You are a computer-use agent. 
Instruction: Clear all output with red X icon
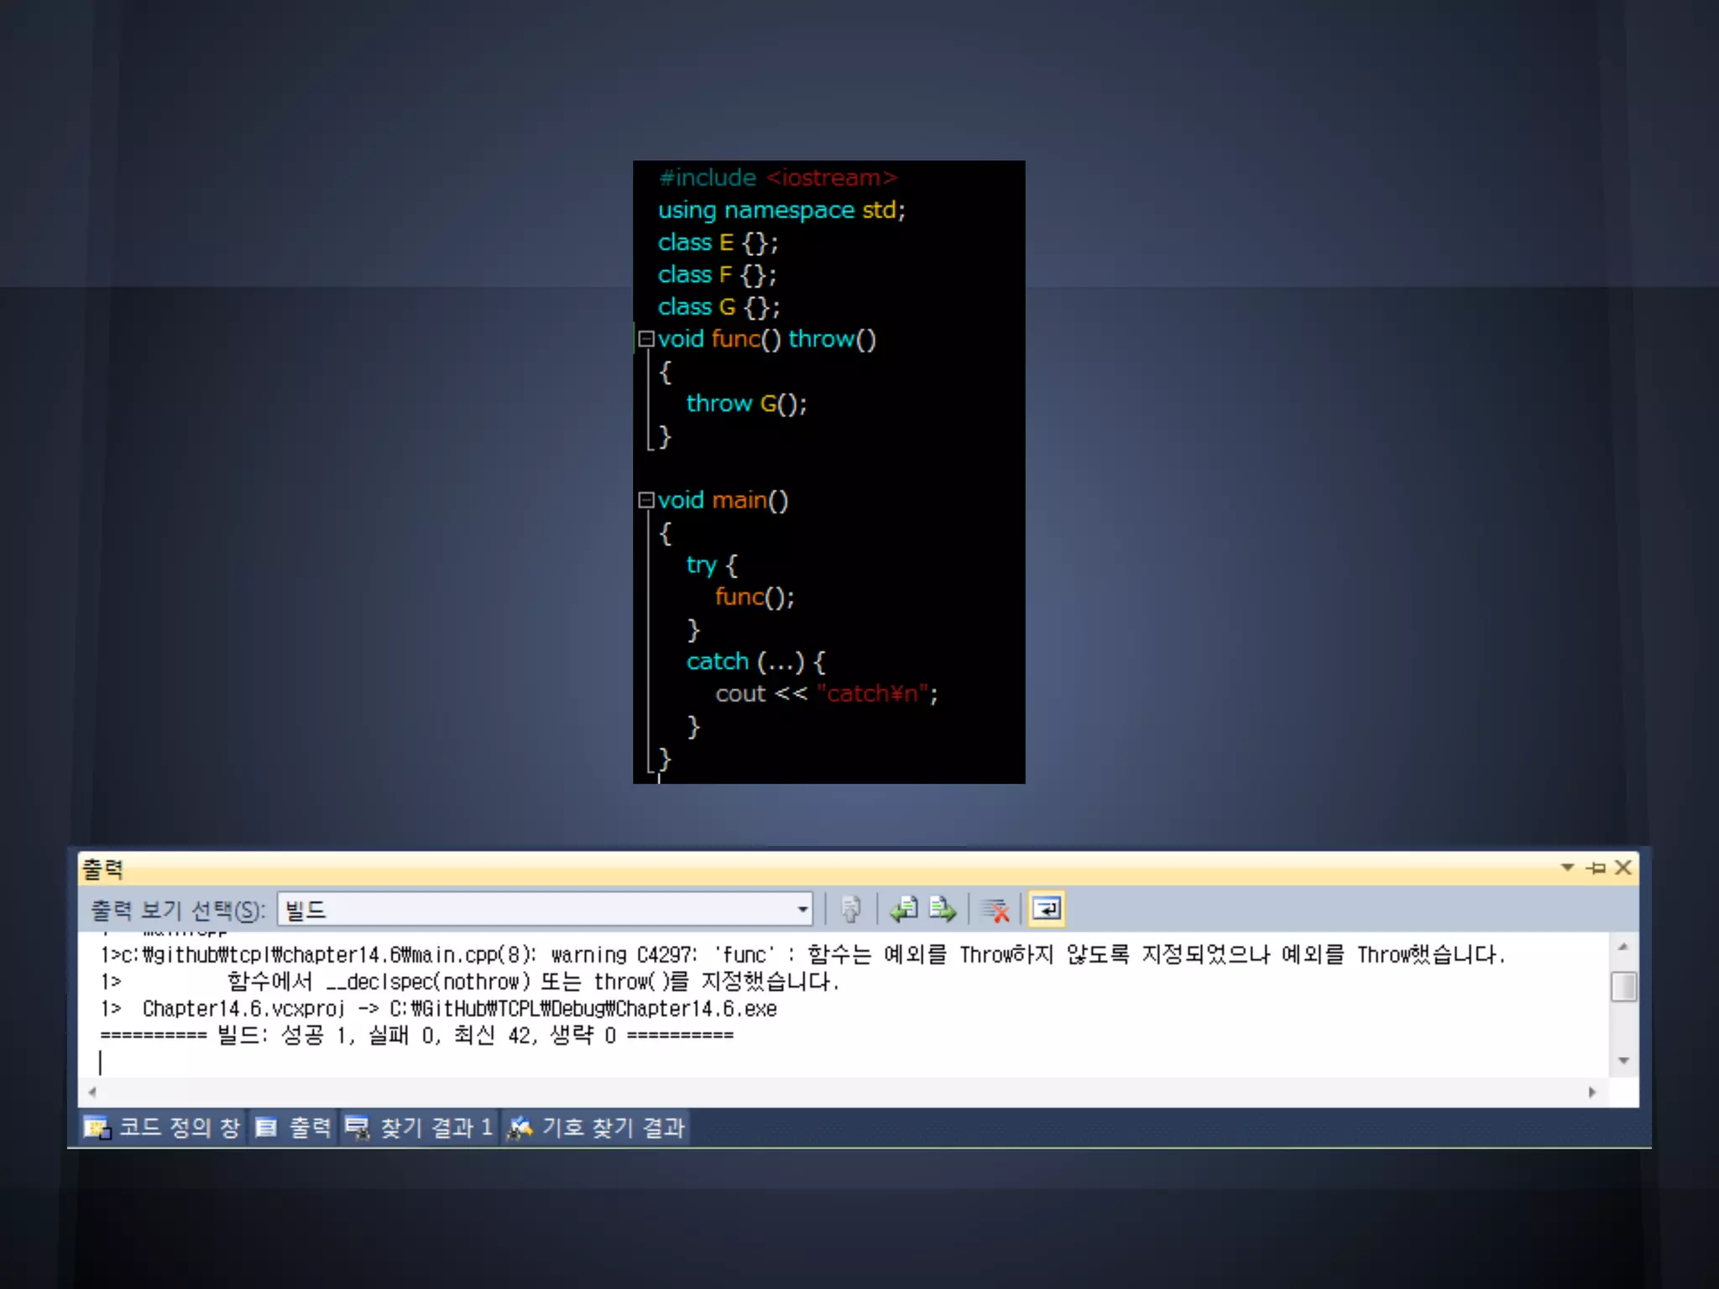[x=995, y=910]
